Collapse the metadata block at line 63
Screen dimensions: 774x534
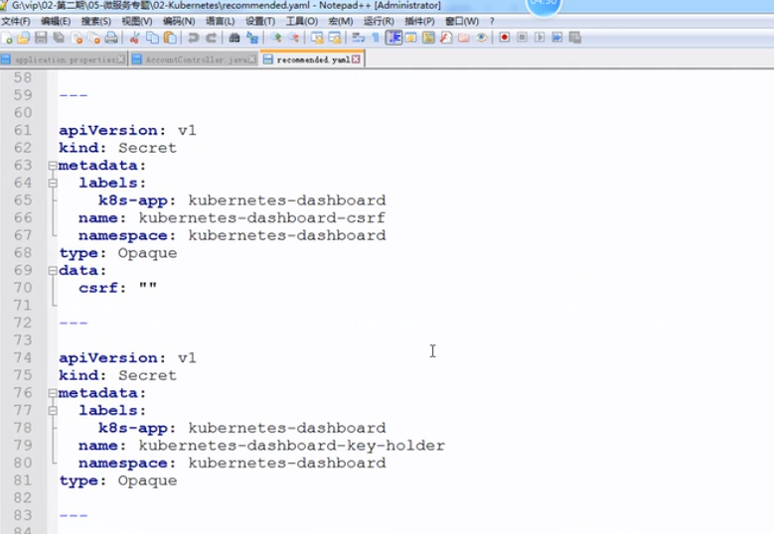click(x=53, y=166)
